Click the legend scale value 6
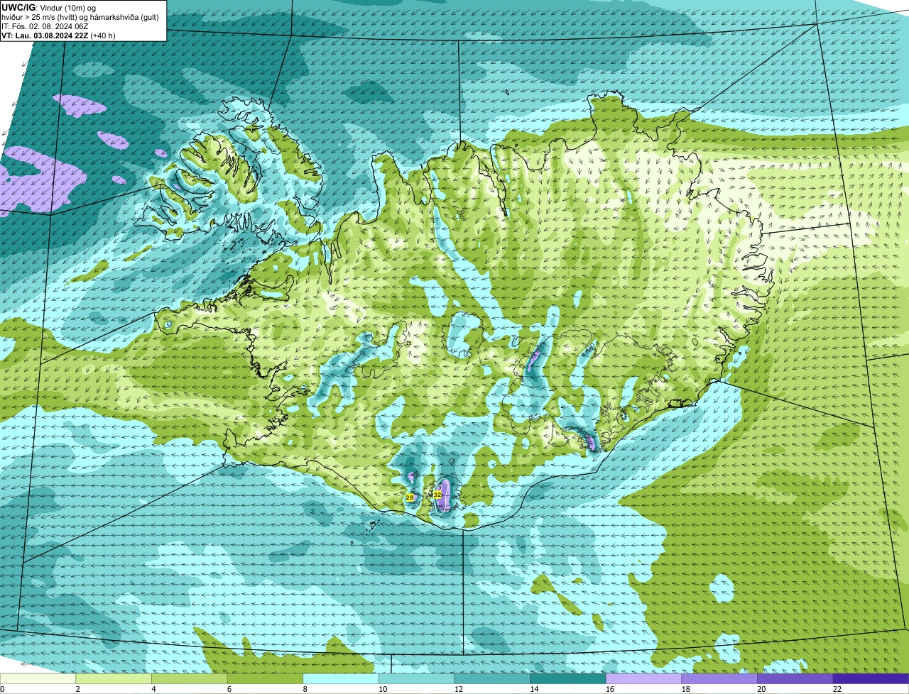909x694 pixels. 229,689
